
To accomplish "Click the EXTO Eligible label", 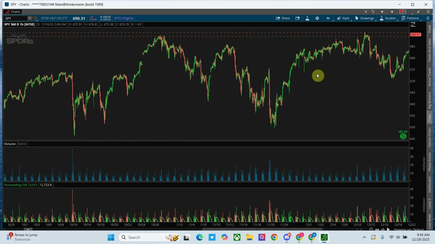I will 124,18.
